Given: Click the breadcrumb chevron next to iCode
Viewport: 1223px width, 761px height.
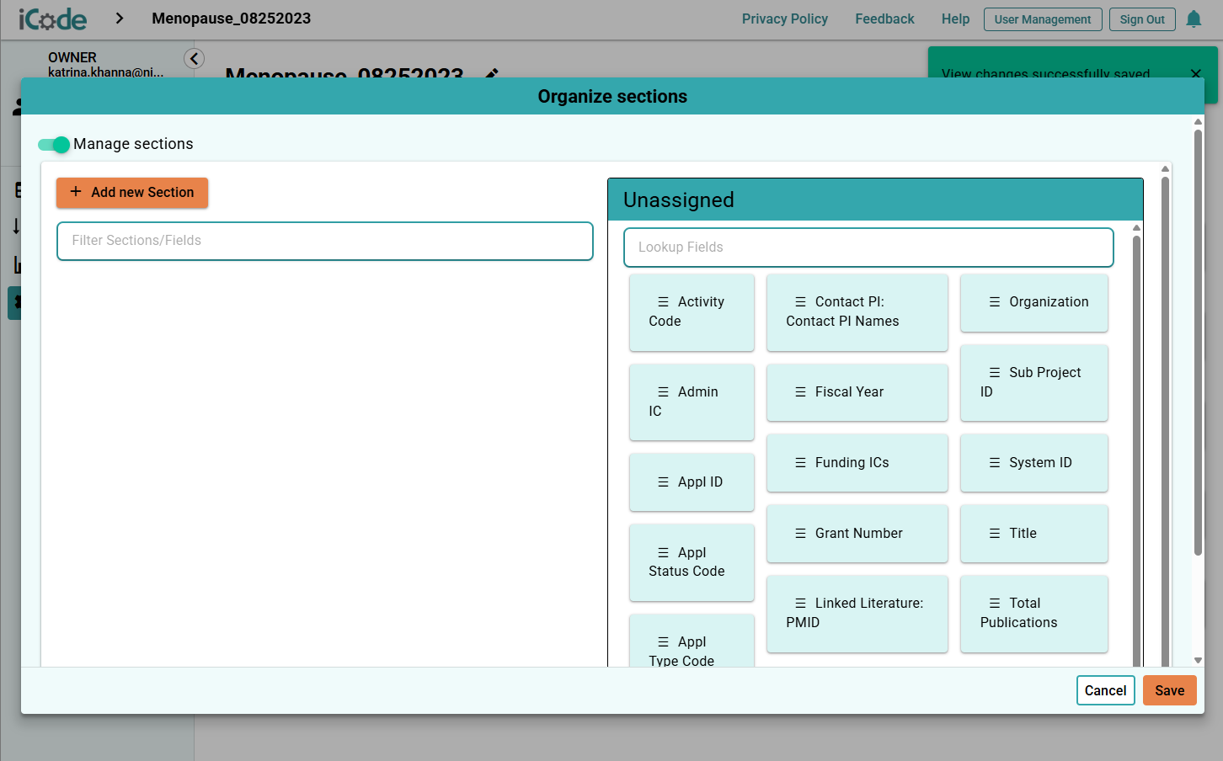Looking at the screenshot, I should coord(120,19).
